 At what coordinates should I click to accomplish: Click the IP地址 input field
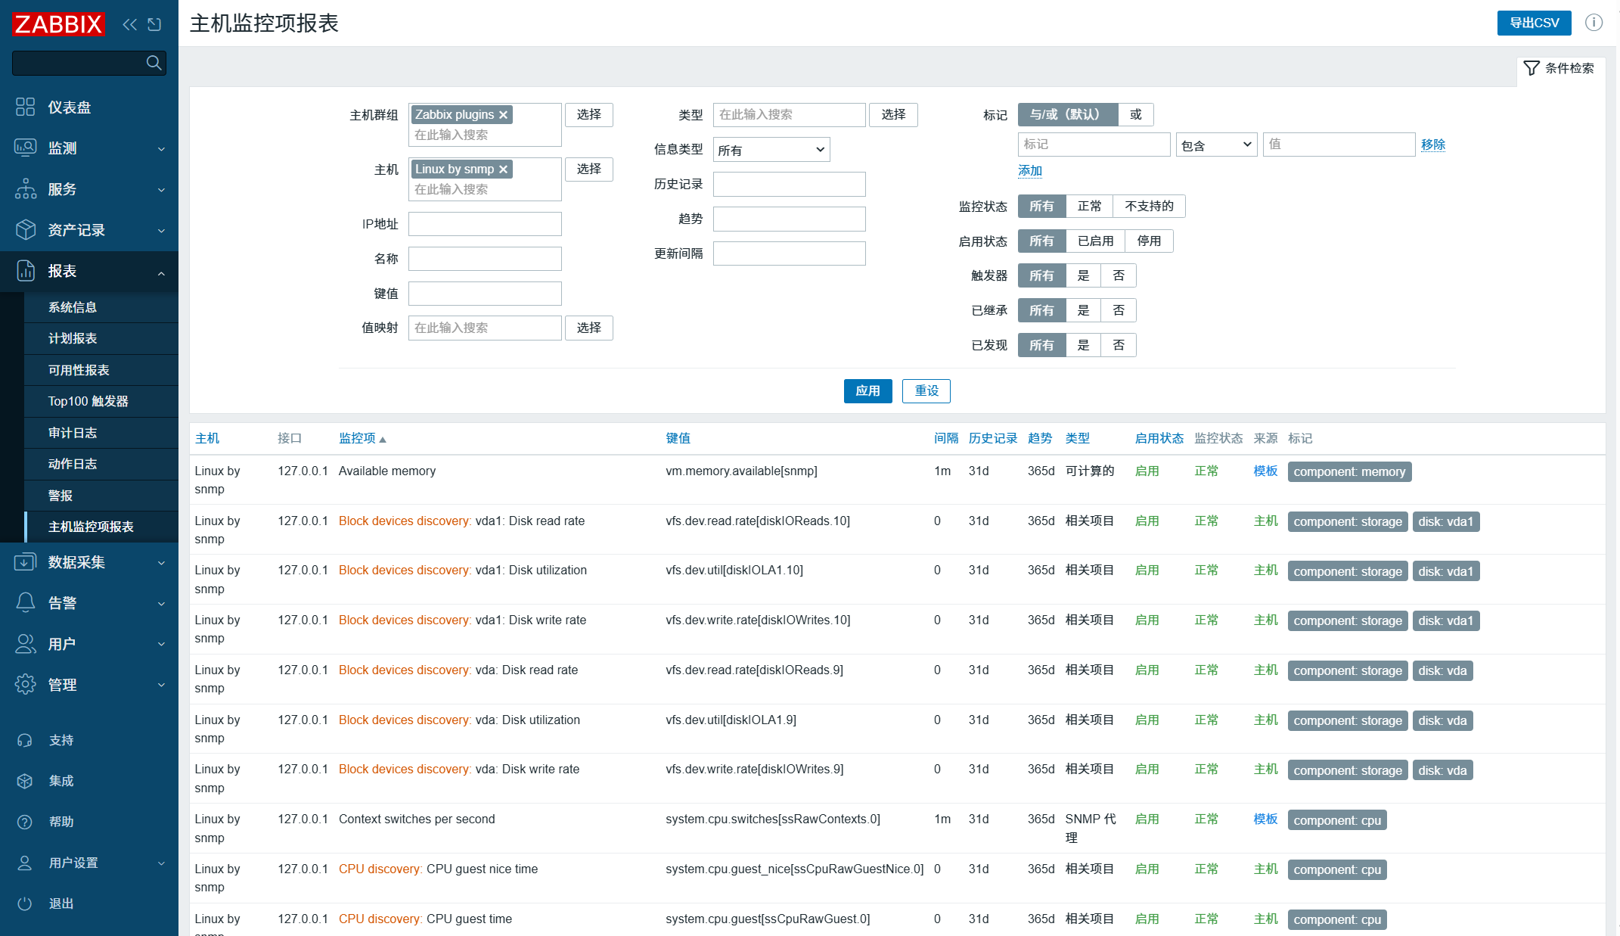click(x=485, y=224)
